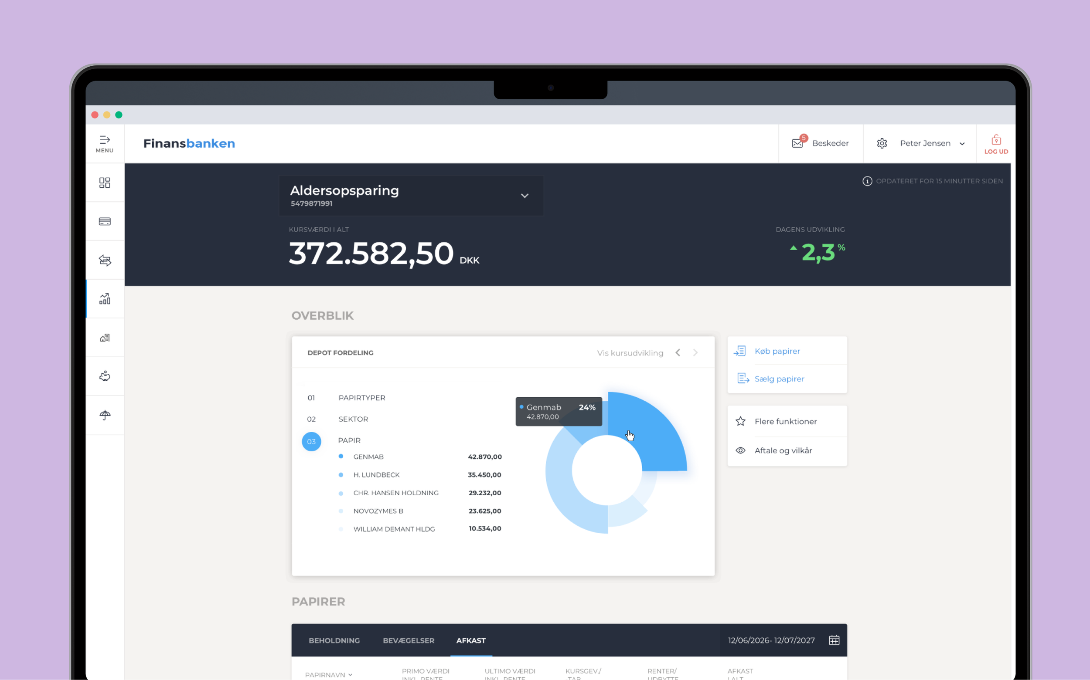
Task: Select the active 03 Papir circle
Action: pyautogui.click(x=311, y=441)
